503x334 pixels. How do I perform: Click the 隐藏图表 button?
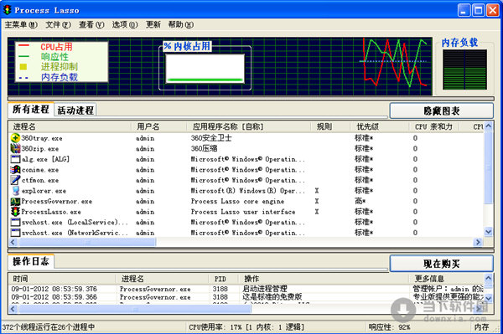[442, 110]
